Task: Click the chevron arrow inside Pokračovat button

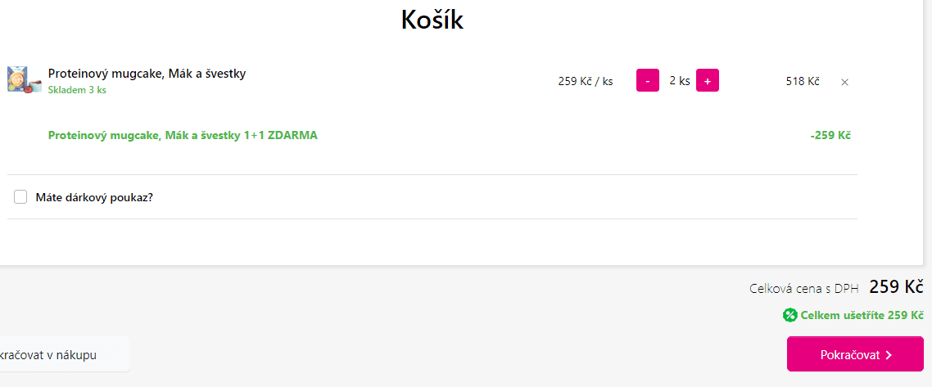Action: (x=889, y=355)
